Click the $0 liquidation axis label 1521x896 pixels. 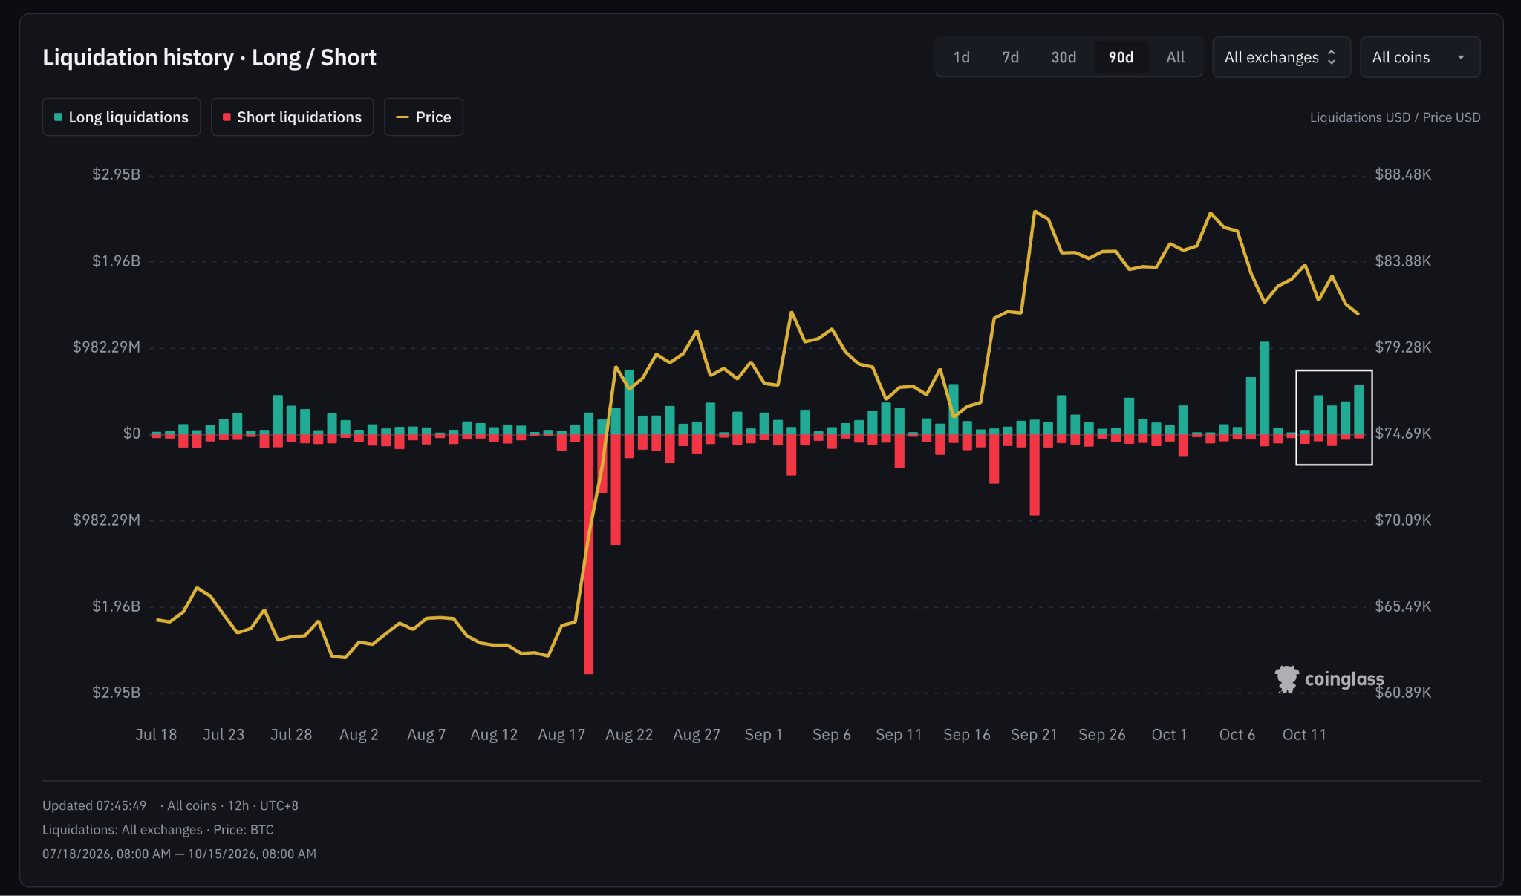pos(131,434)
